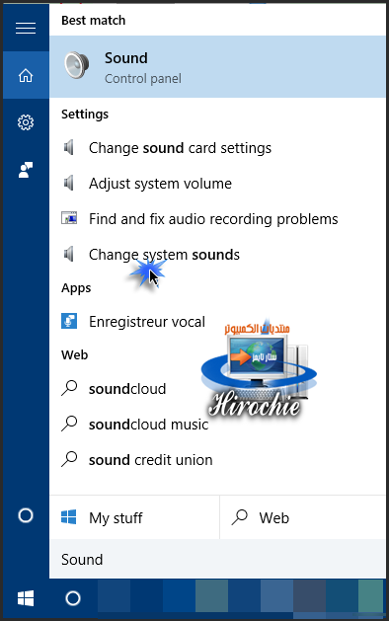
Task: Click the Best match header
Action: [x=94, y=20]
